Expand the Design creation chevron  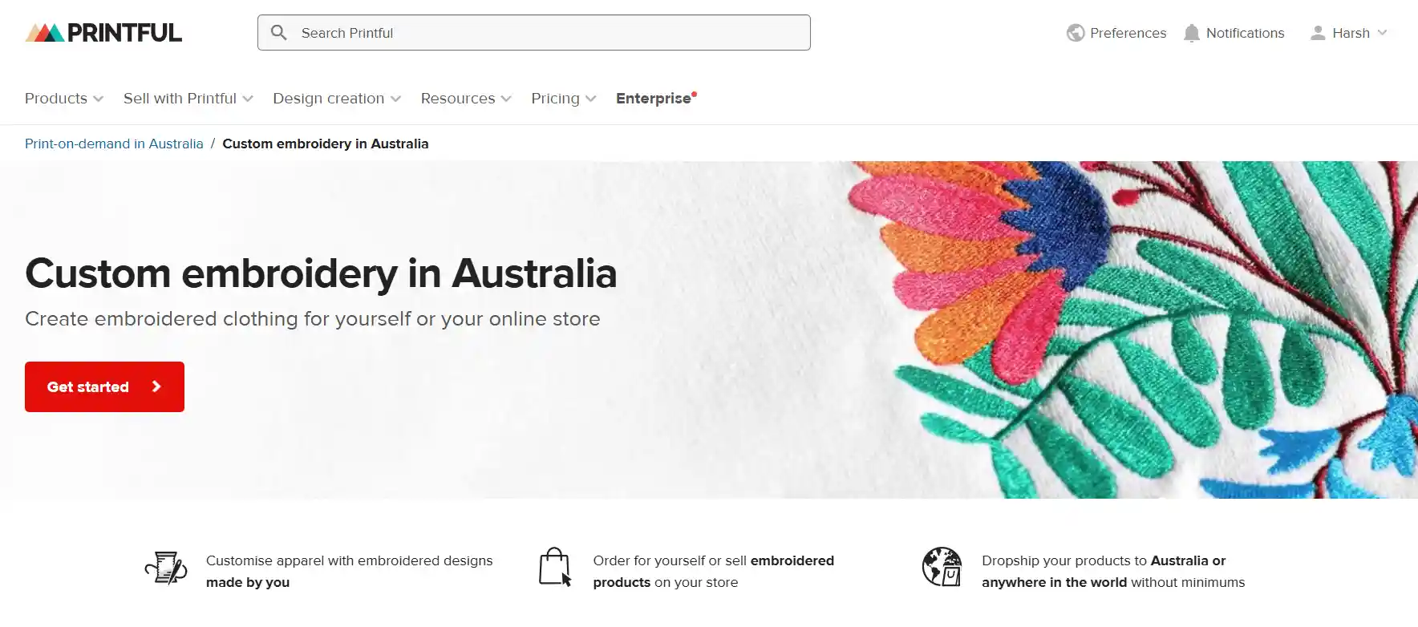395,99
